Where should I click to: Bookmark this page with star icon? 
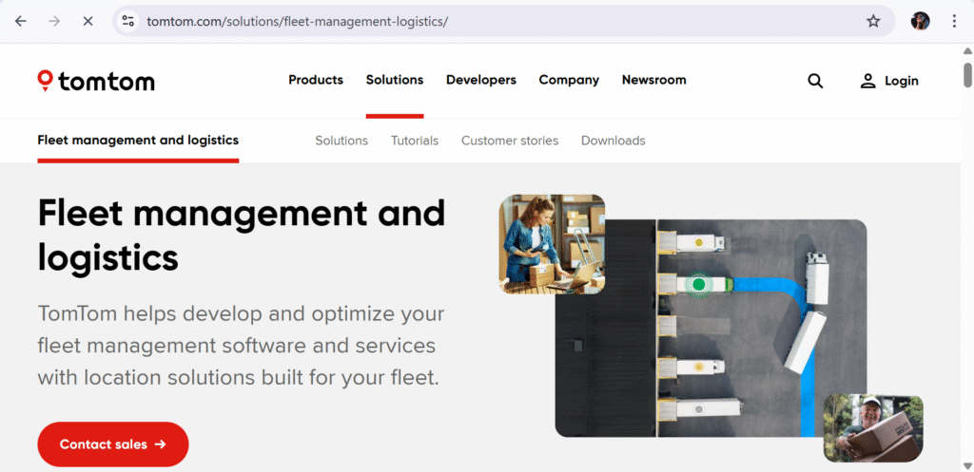873,21
